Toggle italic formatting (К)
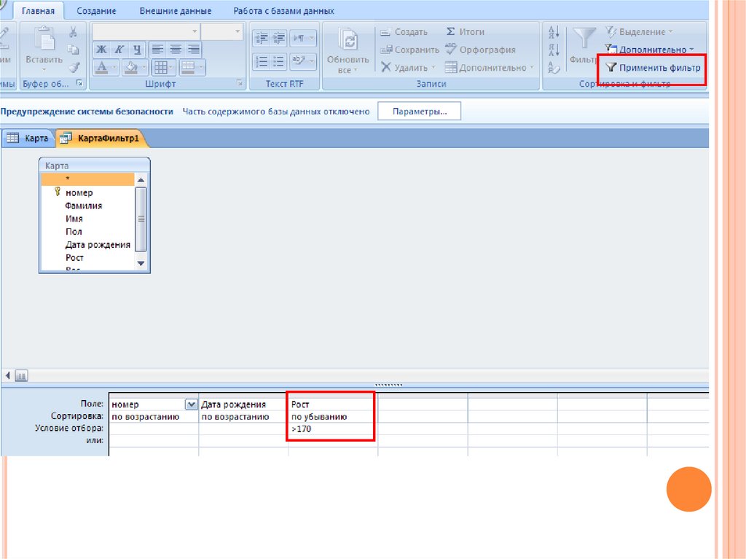 118,50
